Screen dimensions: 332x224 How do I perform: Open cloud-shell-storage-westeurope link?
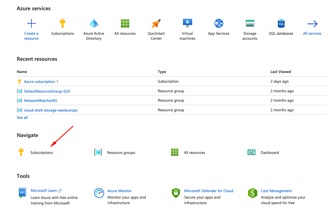click(x=51, y=110)
